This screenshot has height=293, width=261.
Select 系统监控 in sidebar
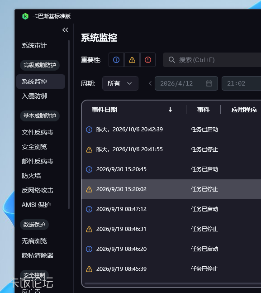41,82
